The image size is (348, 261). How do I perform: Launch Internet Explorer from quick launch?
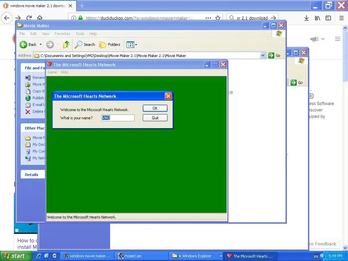click(39, 256)
